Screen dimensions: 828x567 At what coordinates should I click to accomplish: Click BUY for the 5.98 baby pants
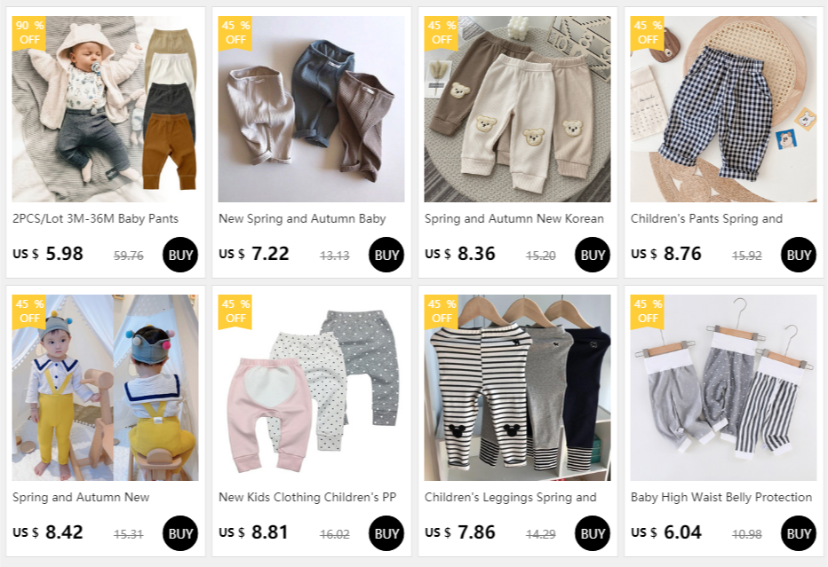point(180,255)
